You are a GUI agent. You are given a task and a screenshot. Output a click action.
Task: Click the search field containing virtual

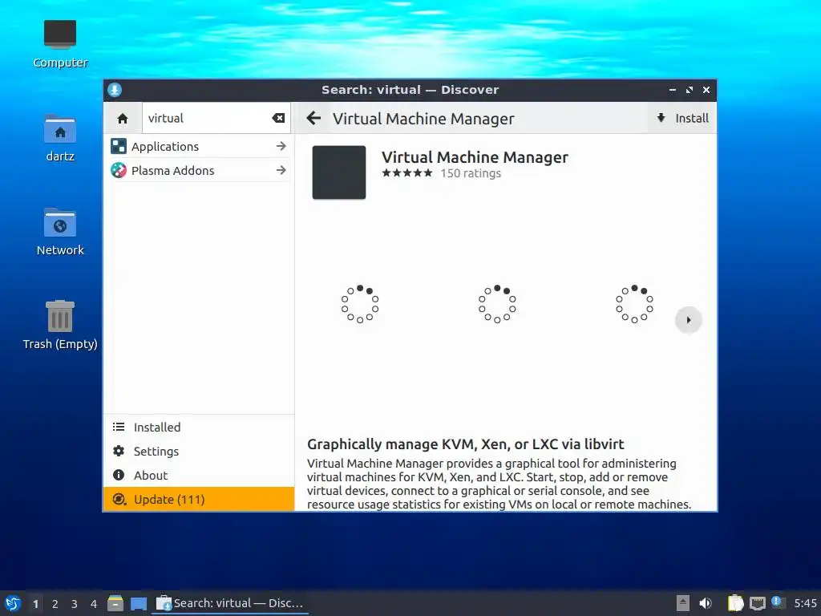[216, 119]
